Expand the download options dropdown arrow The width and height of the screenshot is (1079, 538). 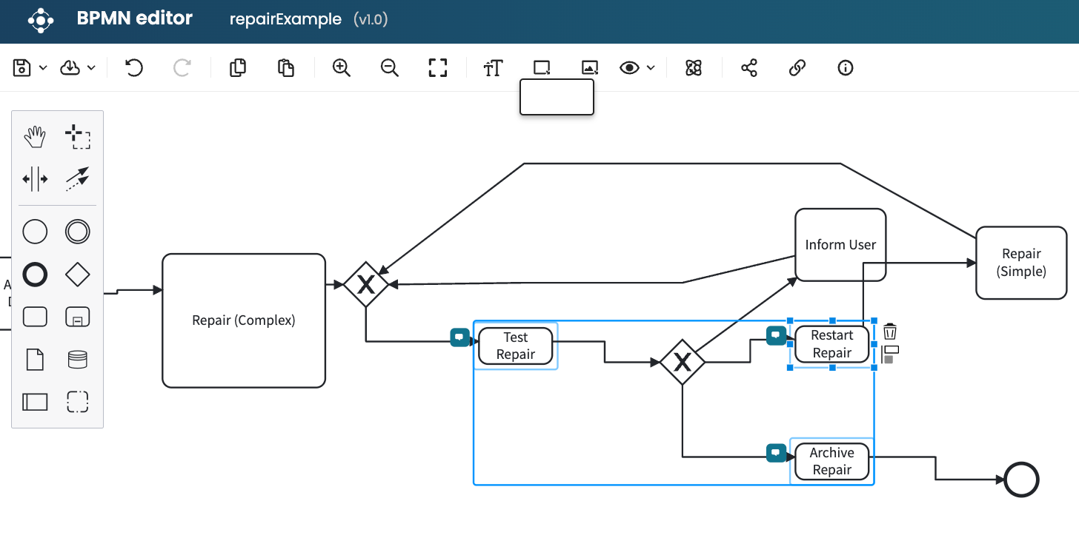(91, 68)
